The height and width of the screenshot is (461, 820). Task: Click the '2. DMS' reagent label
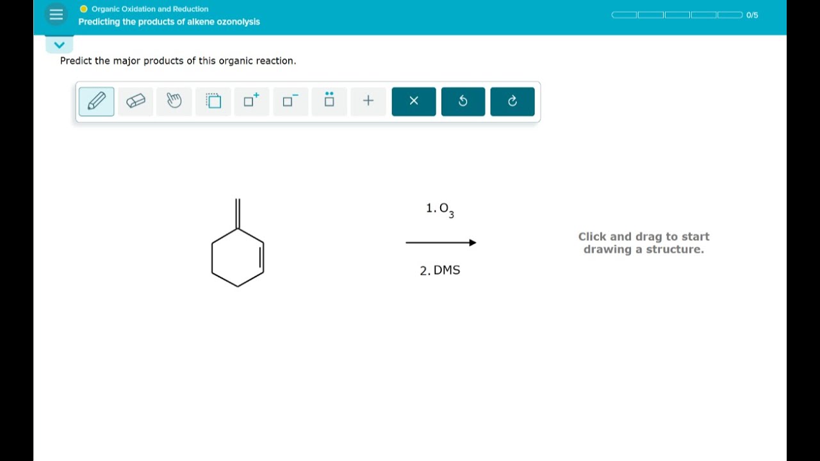point(440,270)
